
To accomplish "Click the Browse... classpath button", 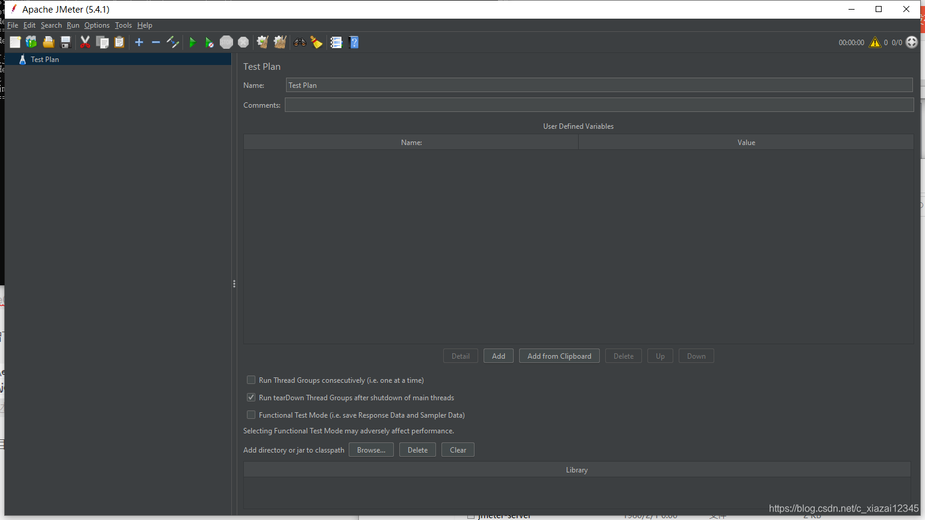I will 371,450.
